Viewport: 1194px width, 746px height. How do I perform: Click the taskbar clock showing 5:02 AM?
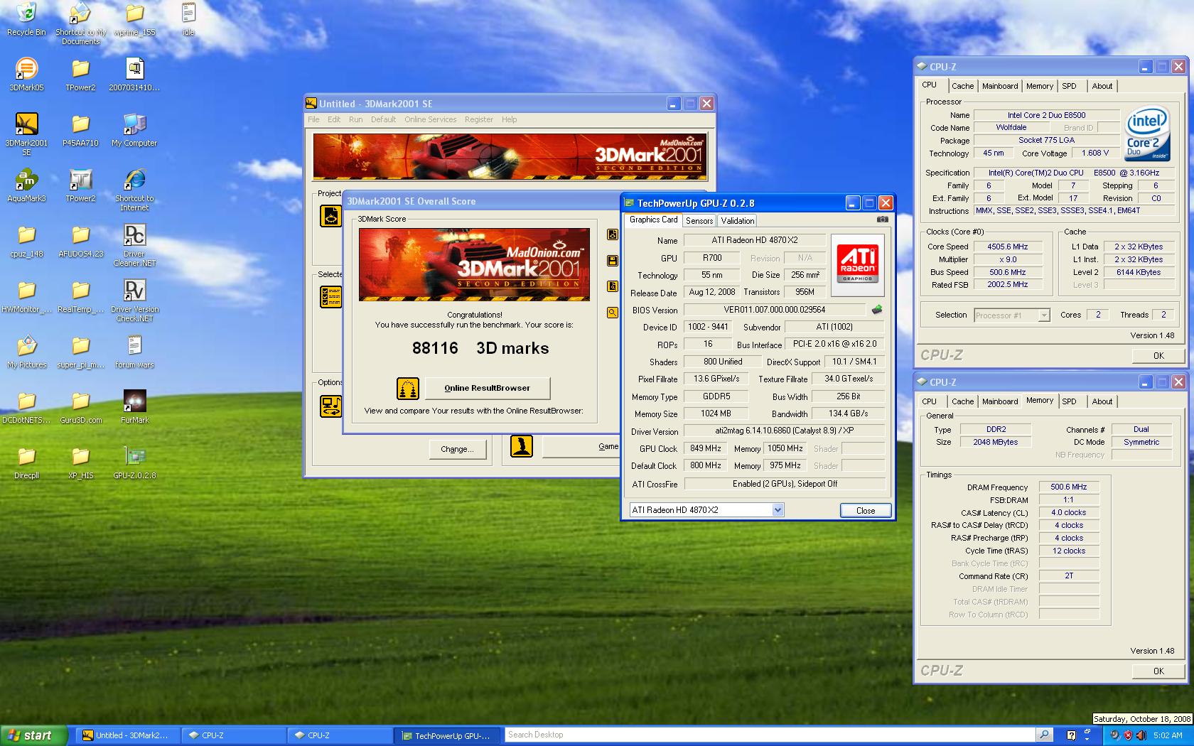(x=1168, y=735)
